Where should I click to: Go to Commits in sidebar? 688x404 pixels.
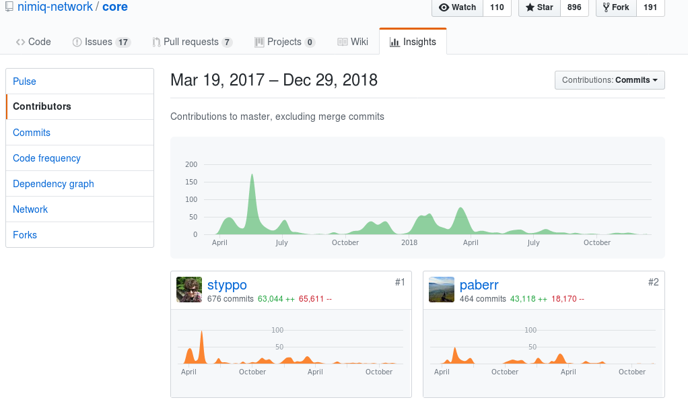[x=80, y=133]
